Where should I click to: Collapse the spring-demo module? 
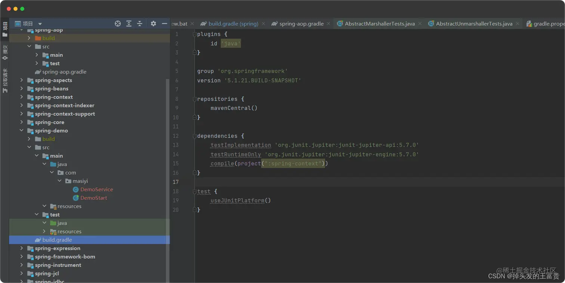click(x=22, y=131)
